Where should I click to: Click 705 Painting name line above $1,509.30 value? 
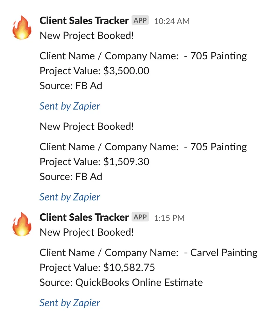coord(143,147)
